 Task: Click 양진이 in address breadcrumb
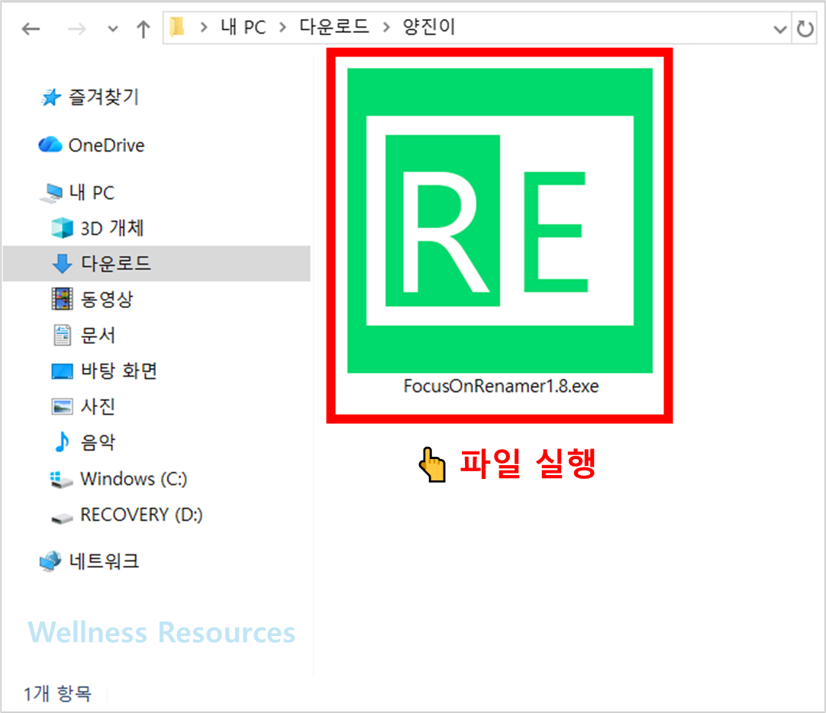tap(428, 27)
